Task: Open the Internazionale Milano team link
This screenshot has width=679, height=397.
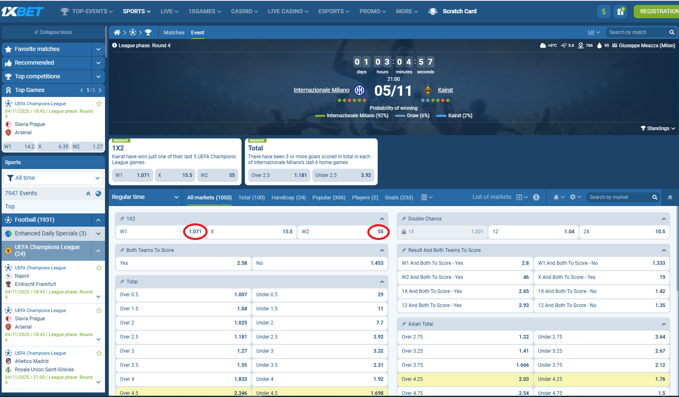Action: (321, 90)
